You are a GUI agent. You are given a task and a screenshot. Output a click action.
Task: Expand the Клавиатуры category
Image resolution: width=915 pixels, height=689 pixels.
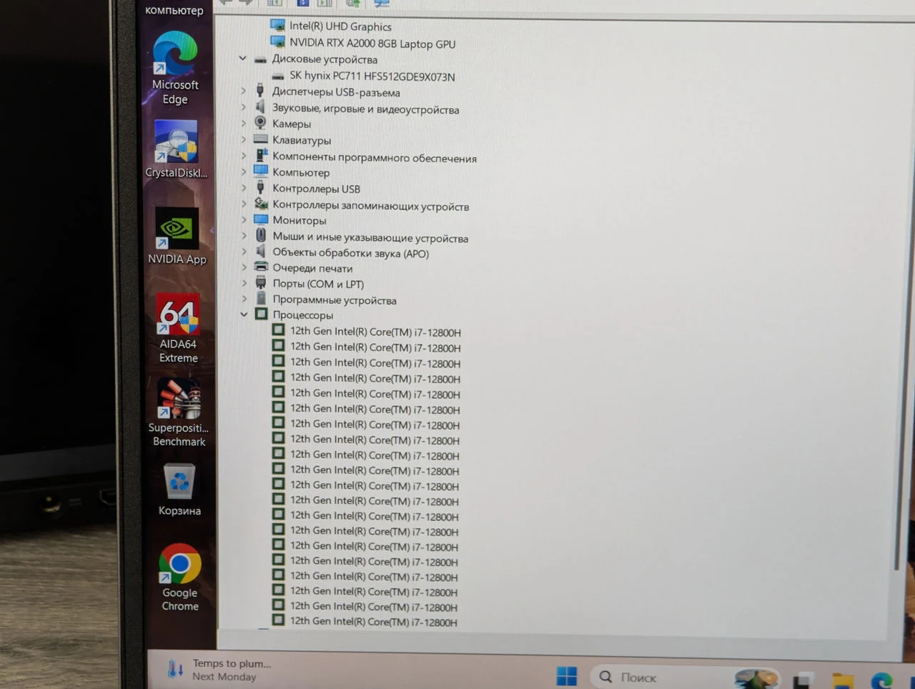coord(243,139)
